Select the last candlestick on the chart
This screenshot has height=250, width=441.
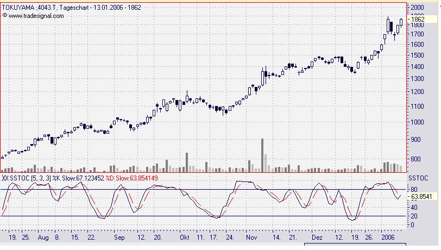click(x=401, y=22)
